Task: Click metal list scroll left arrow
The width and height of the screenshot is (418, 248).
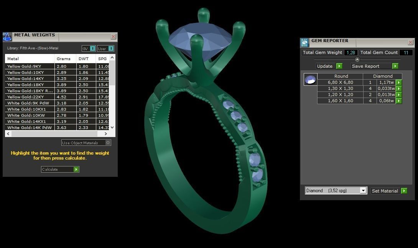Action: point(8,134)
